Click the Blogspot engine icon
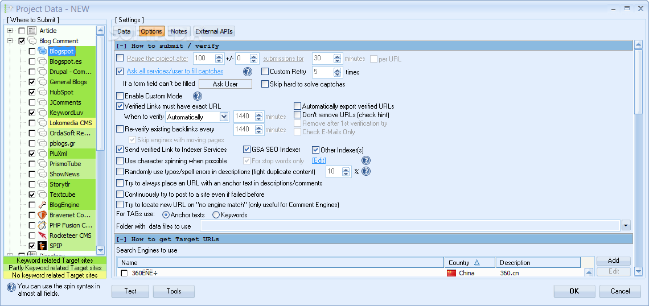Screen dimensions: 649x306 click(42, 51)
